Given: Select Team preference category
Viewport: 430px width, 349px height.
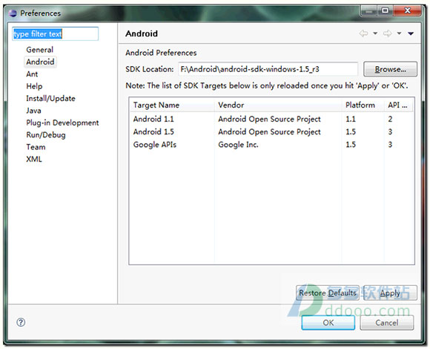Looking at the screenshot, I should pyautogui.click(x=36, y=147).
